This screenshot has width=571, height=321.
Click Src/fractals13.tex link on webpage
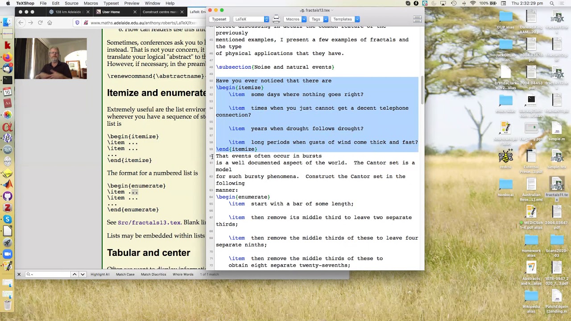tap(149, 222)
